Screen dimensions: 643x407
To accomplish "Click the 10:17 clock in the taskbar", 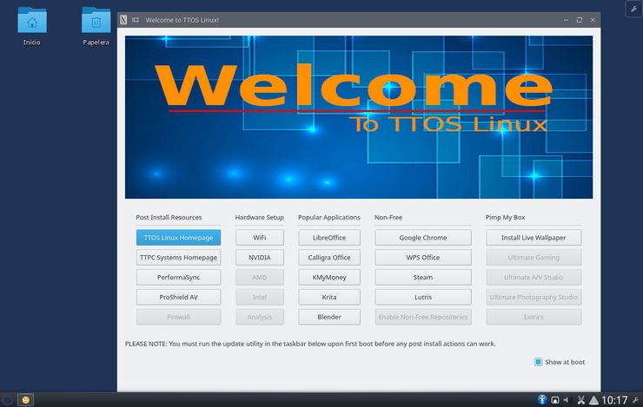I will [x=614, y=400].
